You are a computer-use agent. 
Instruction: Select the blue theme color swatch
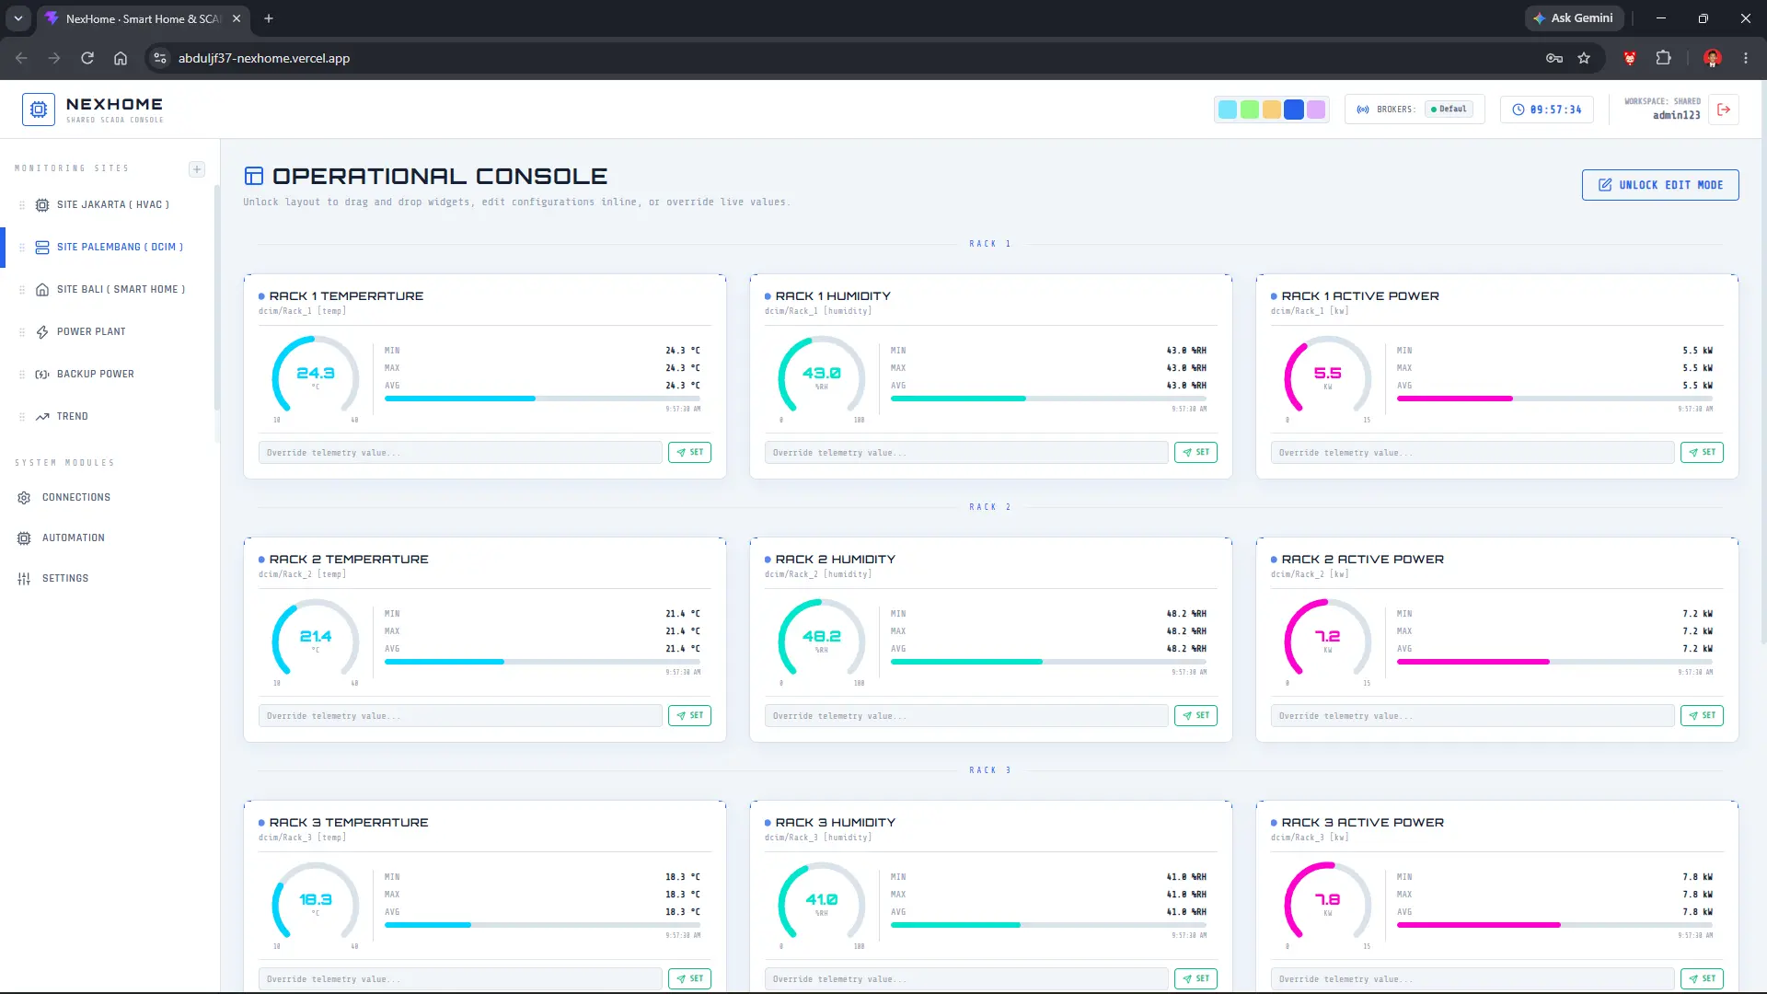(x=1294, y=110)
